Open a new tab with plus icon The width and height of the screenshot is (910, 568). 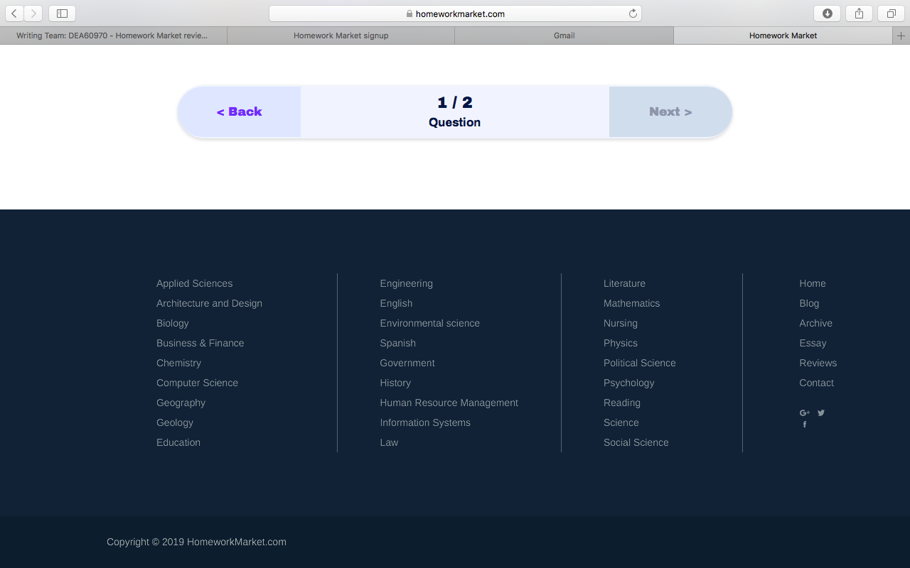pyautogui.click(x=901, y=35)
